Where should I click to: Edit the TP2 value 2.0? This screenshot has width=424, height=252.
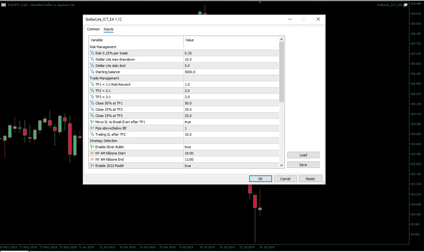[x=231, y=91]
